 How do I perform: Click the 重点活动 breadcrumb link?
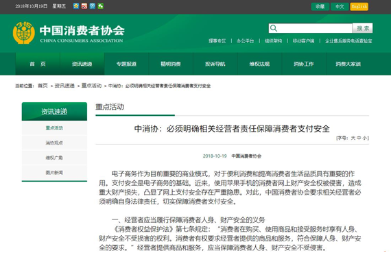tap(91, 86)
